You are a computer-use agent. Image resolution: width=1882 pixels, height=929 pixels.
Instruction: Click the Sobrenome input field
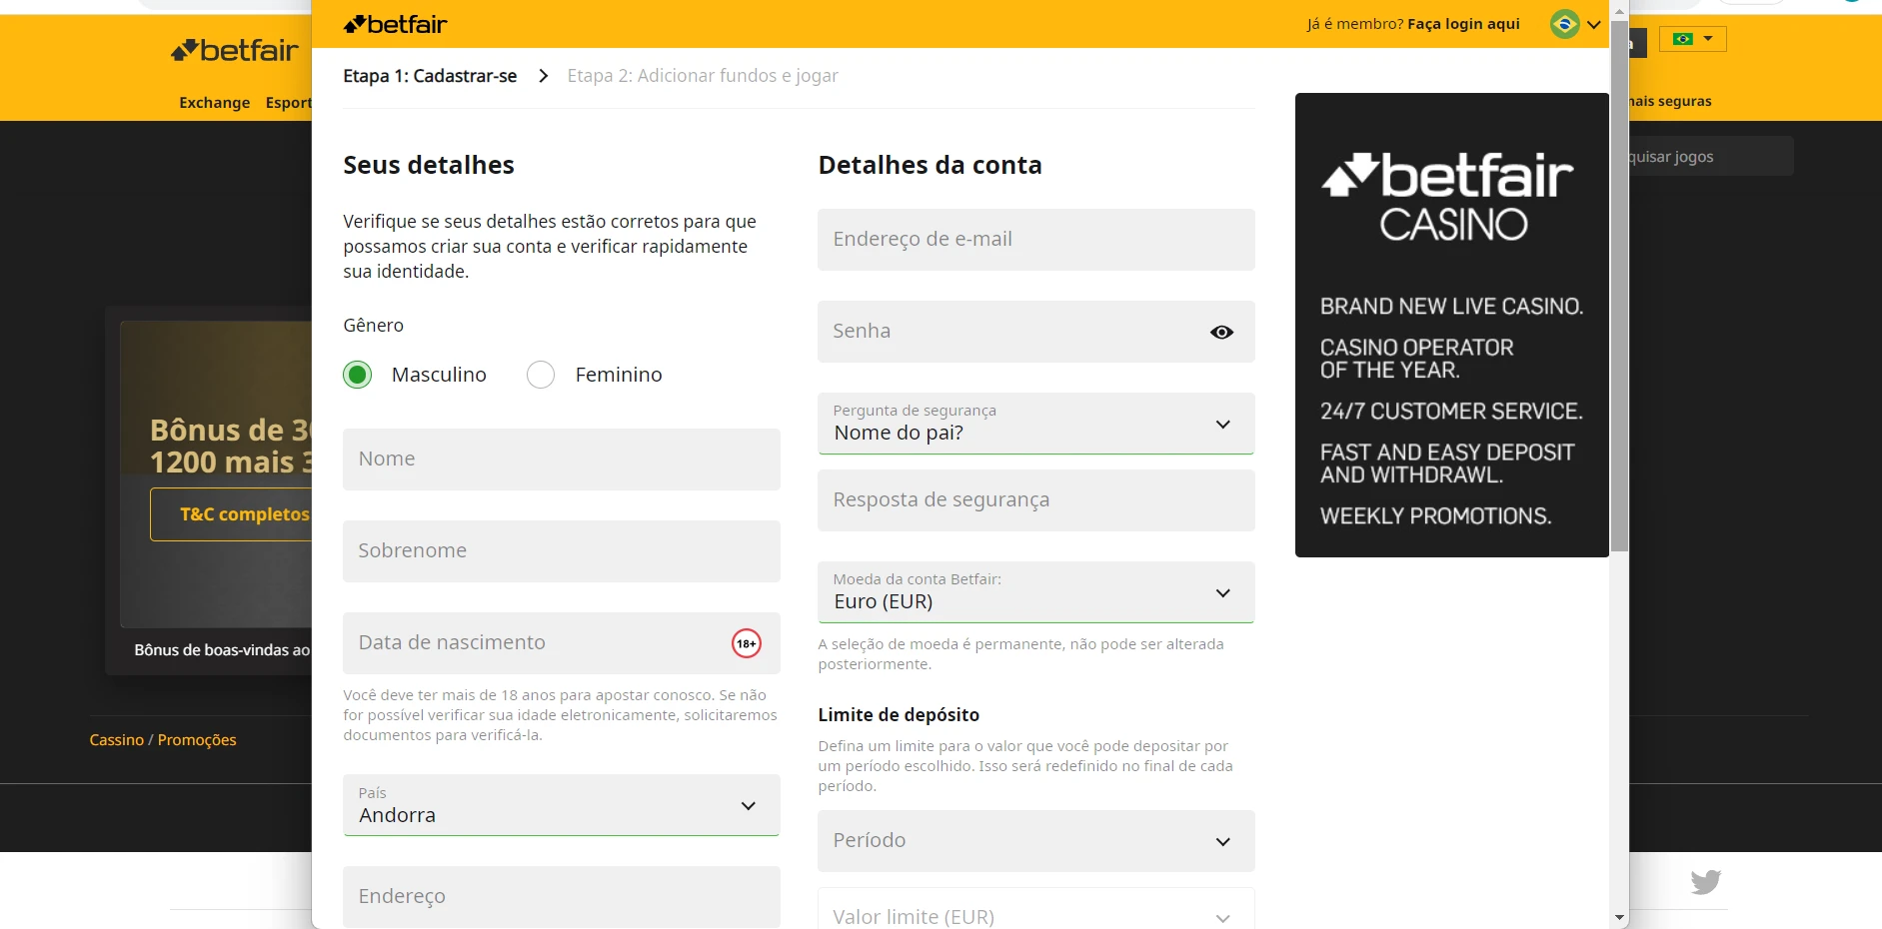click(x=562, y=551)
